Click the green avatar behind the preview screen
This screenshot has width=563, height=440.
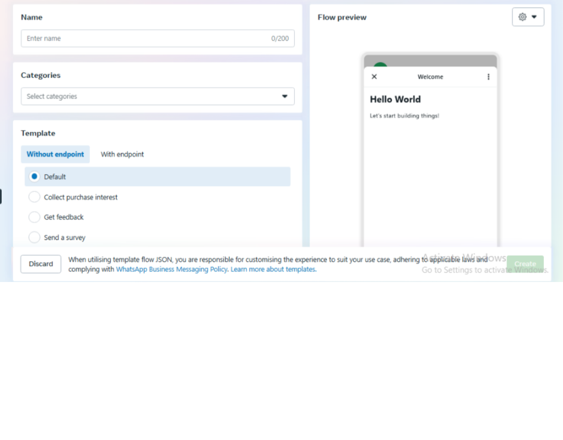click(380, 64)
